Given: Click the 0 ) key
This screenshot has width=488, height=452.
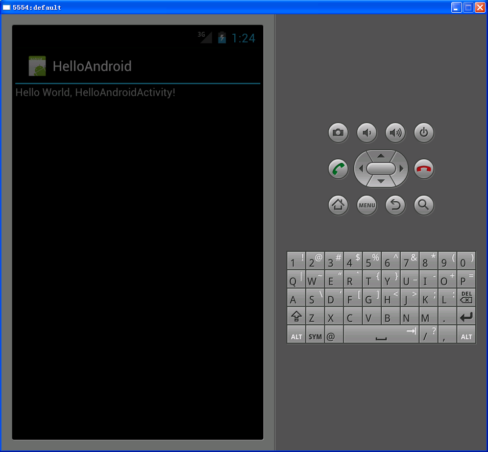Looking at the screenshot, I should pos(466,260).
